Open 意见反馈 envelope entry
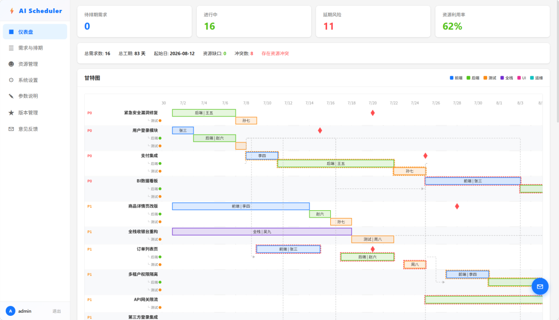Screen dimensions: 559x320 [35, 129]
